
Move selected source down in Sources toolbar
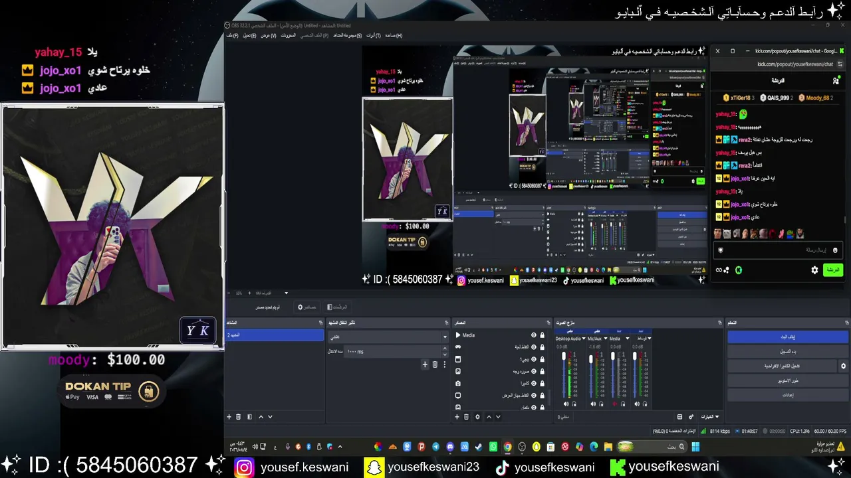[498, 417]
